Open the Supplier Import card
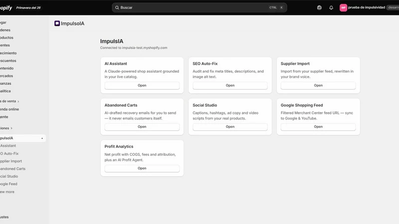The width and height of the screenshot is (399, 224). point(318,85)
